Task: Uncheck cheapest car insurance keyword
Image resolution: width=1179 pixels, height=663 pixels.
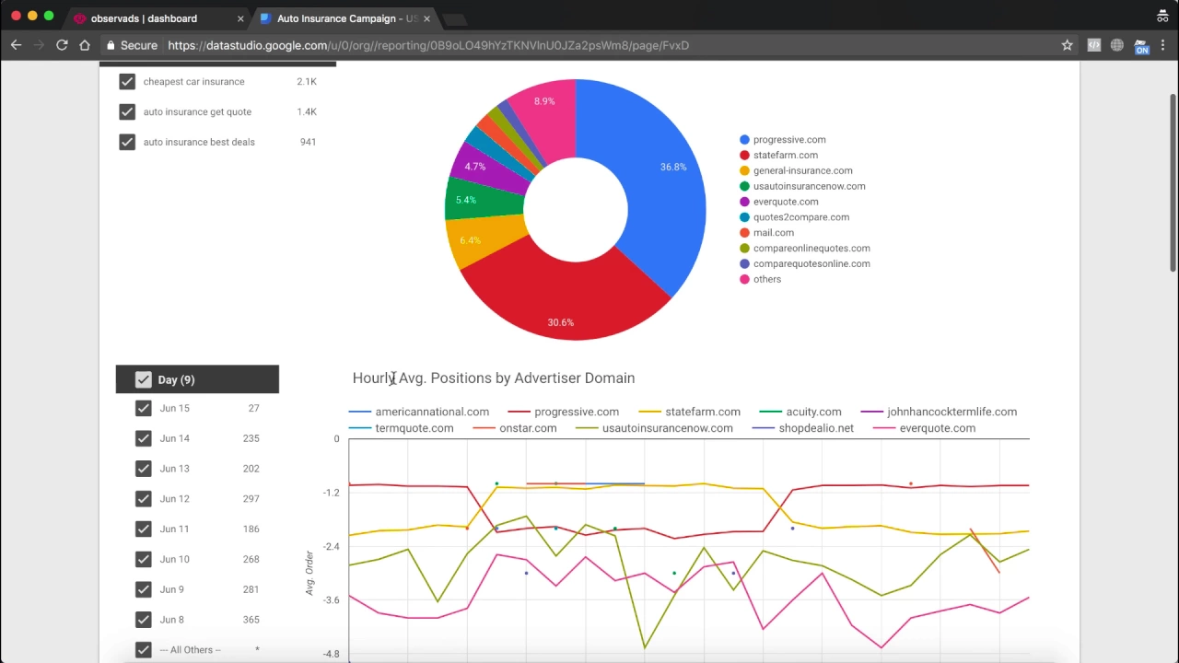Action: [127, 82]
